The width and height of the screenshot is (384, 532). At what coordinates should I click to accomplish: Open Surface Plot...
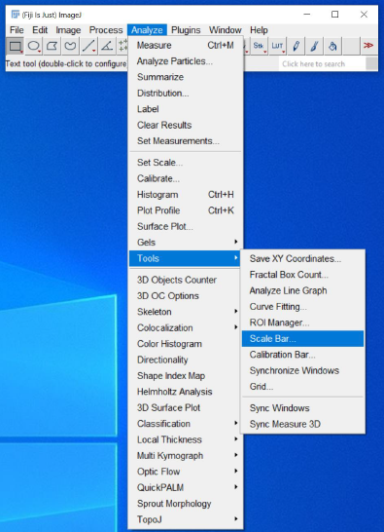click(x=186, y=226)
